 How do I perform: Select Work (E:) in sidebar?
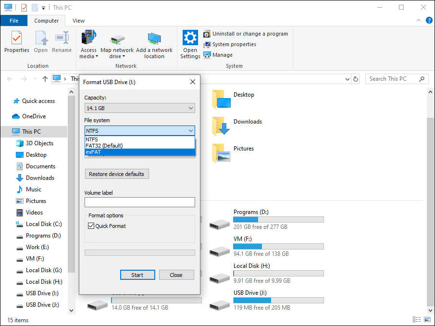[x=33, y=247]
